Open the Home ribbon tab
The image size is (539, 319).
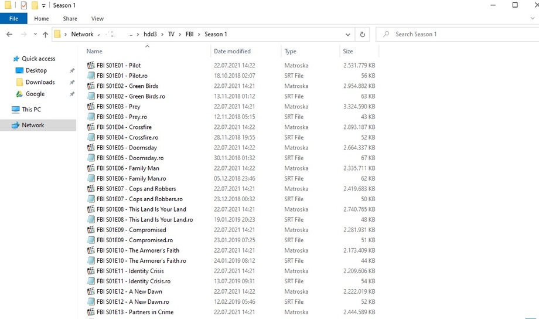pos(41,19)
